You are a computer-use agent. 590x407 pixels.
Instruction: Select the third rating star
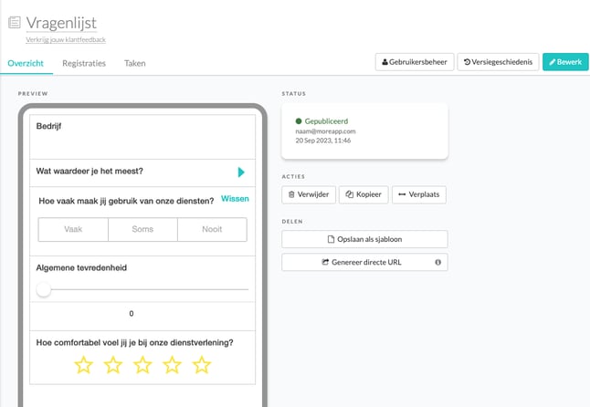coord(142,365)
